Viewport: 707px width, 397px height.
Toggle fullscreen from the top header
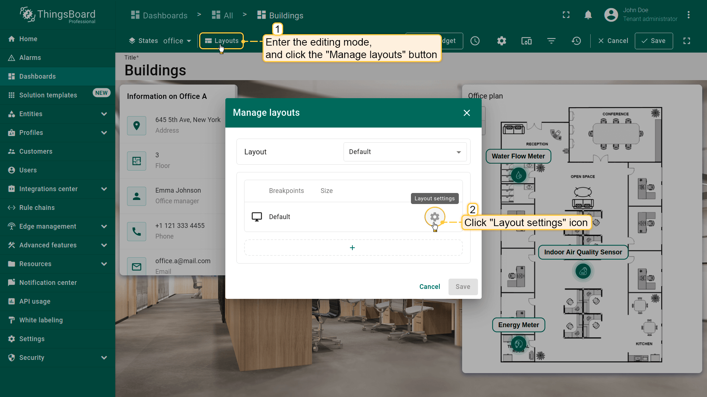[566, 15]
